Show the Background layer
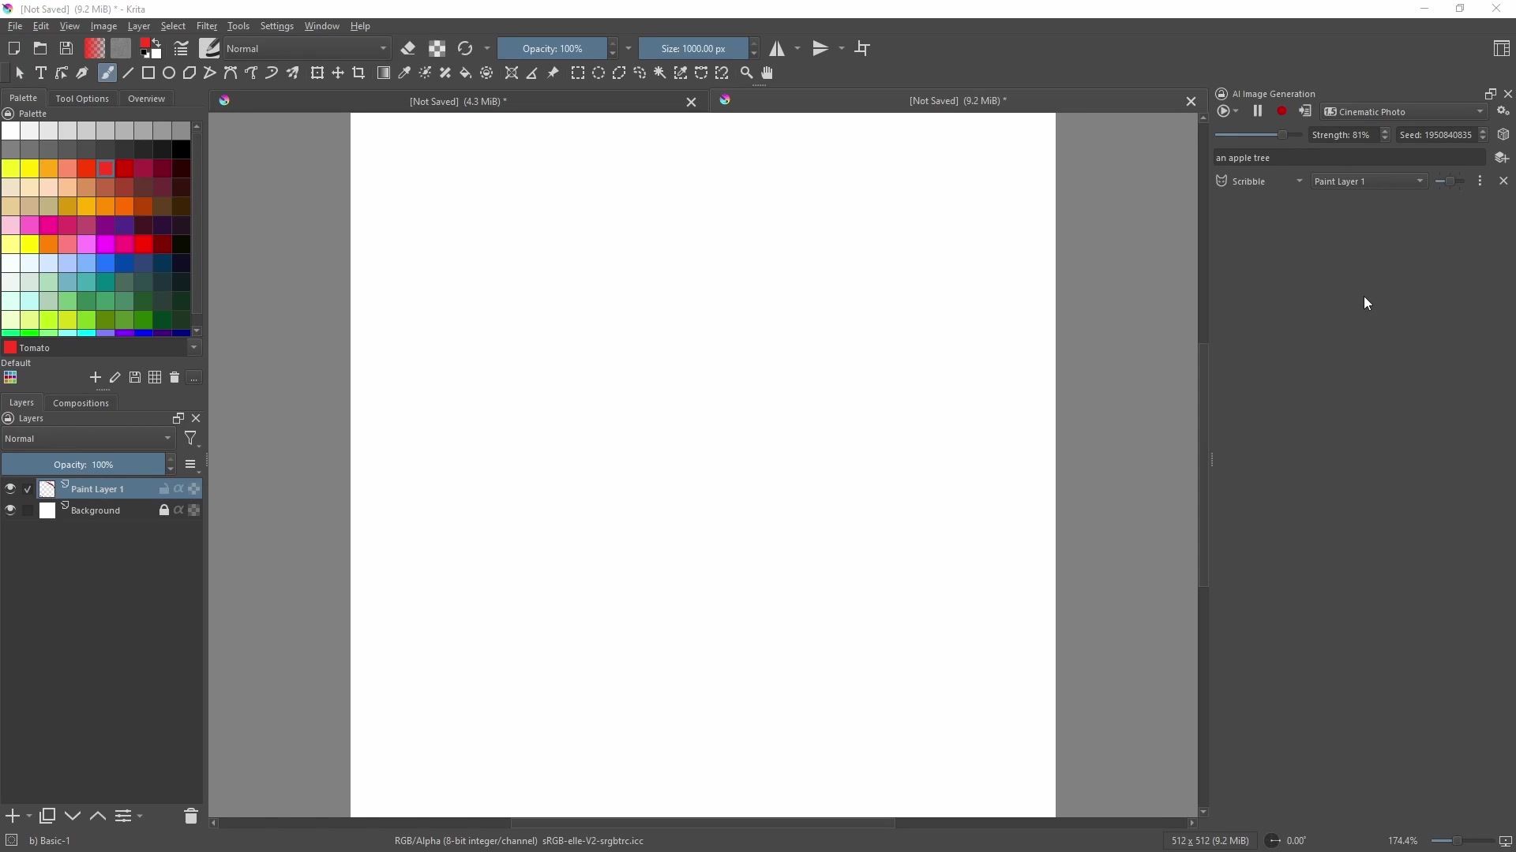1516x852 pixels. coord(10,510)
